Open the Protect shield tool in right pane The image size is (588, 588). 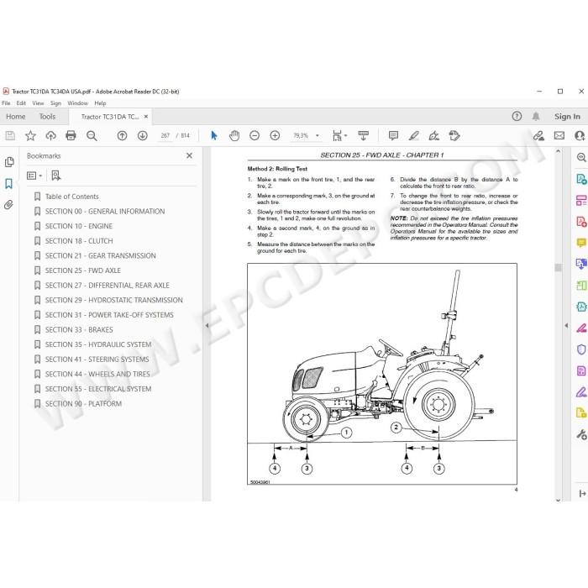click(x=581, y=349)
